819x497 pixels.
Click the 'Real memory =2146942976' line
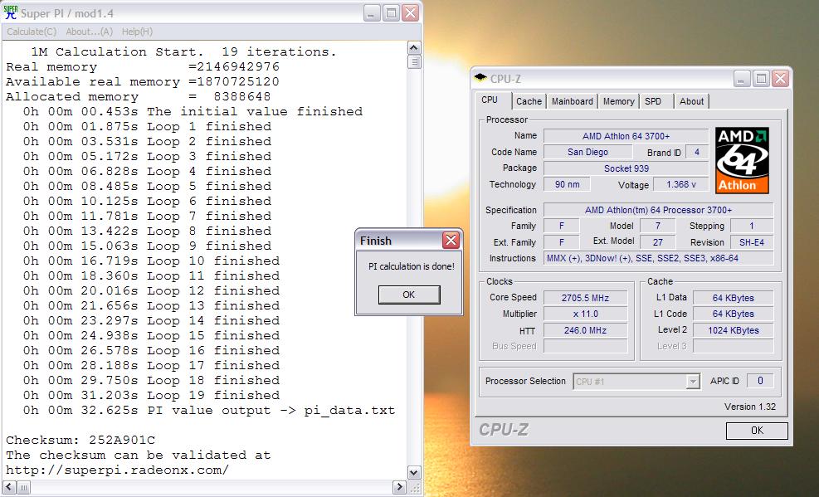(x=143, y=67)
